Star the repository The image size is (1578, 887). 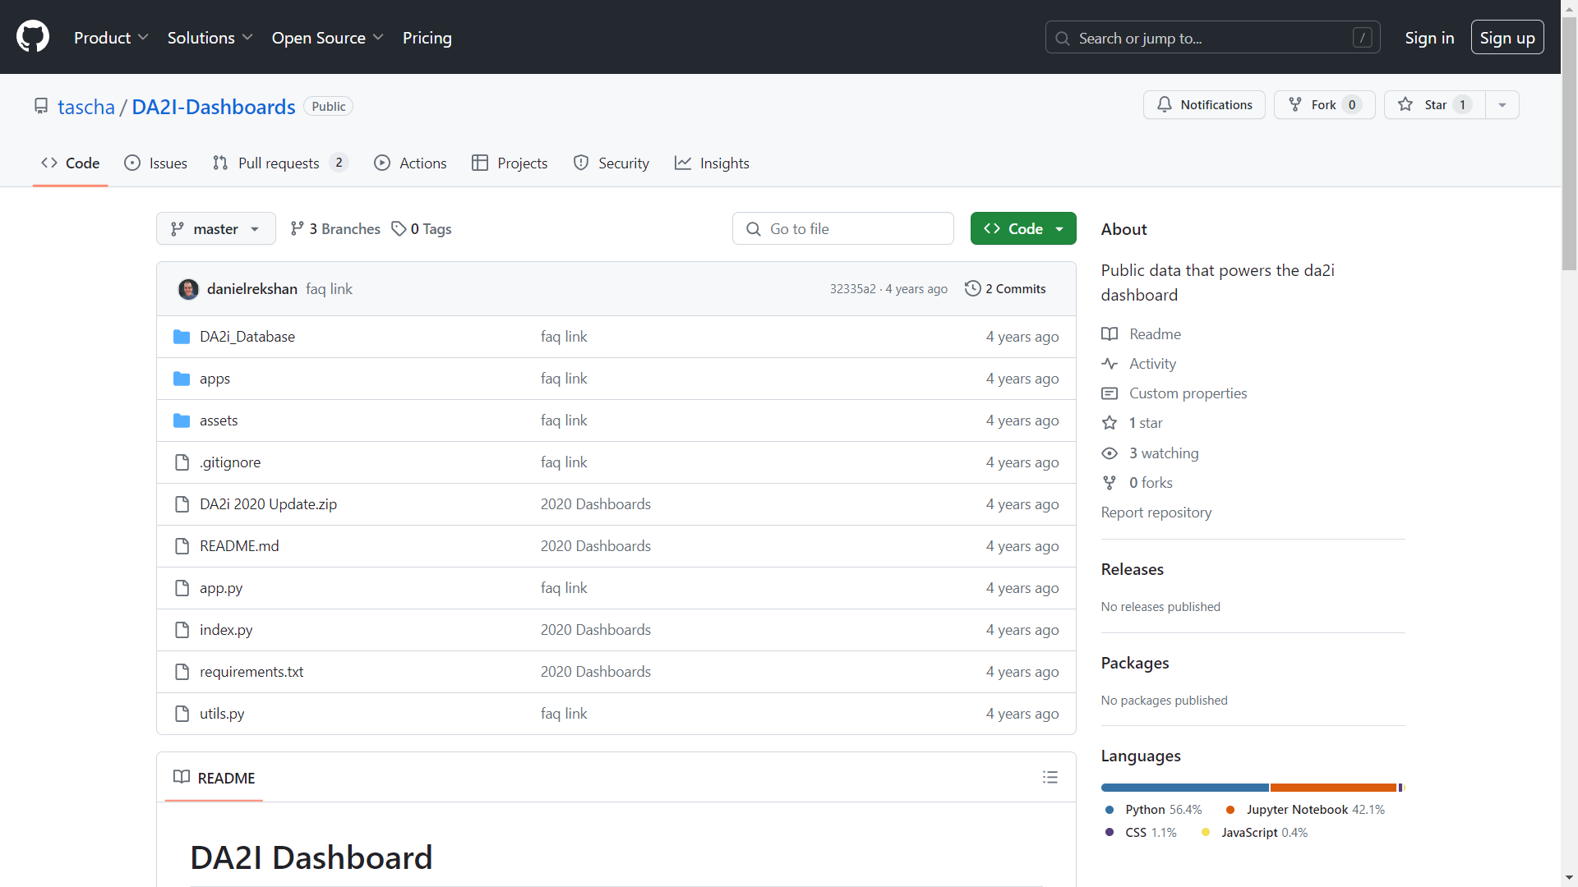pyautogui.click(x=1434, y=105)
